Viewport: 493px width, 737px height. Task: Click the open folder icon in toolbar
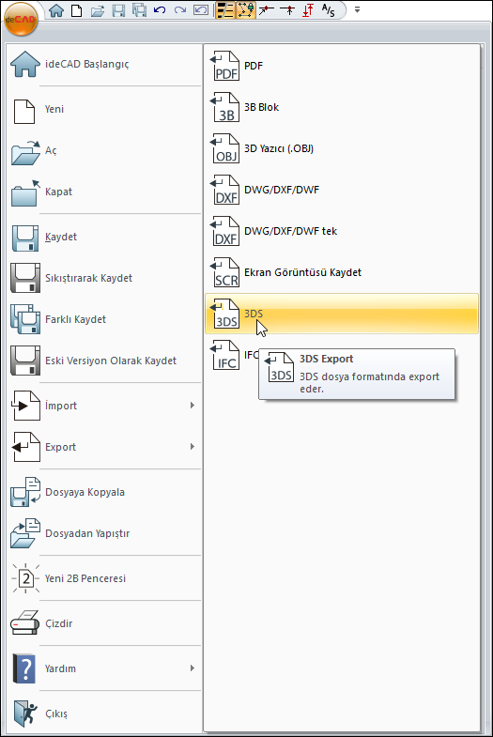click(x=98, y=10)
